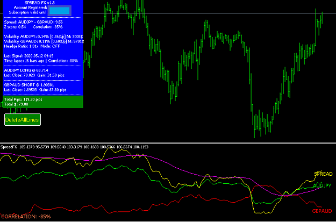This screenshot has width=336, height=222.
Task: Click the indicator value 106.5674
Action: click(124, 147)
